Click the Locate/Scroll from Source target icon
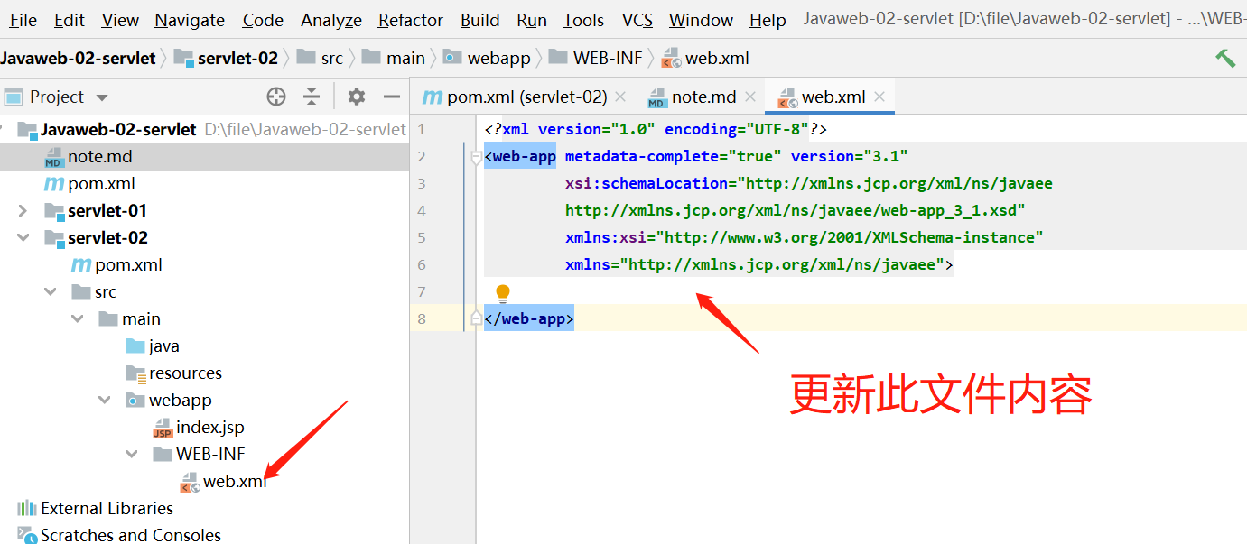Image resolution: width=1247 pixels, height=544 pixels. [276, 97]
